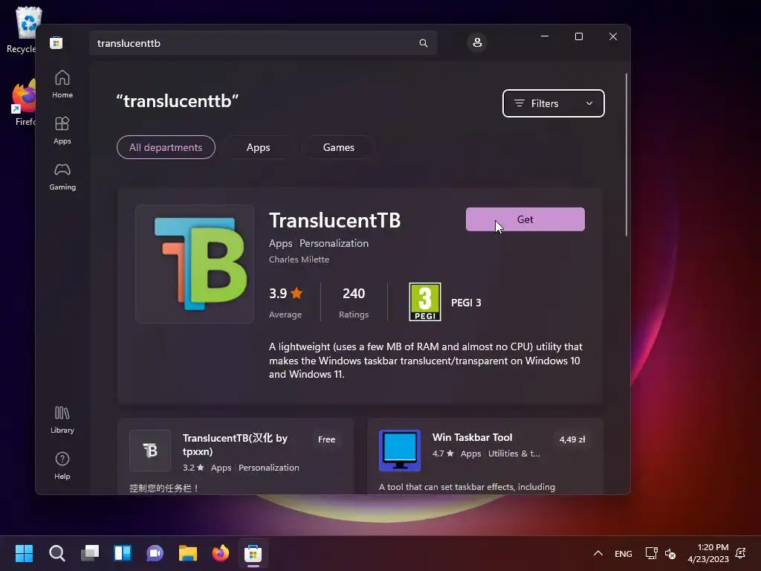Image resolution: width=761 pixels, height=571 pixels.
Task: Open Help in the sidebar
Action: [62, 465]
